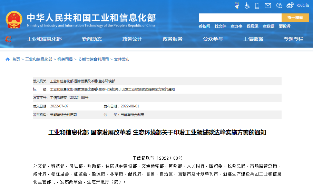
Task: Open 文件发布 breadcrumb link
Action: pyautogui.click(x=122, y=59)
